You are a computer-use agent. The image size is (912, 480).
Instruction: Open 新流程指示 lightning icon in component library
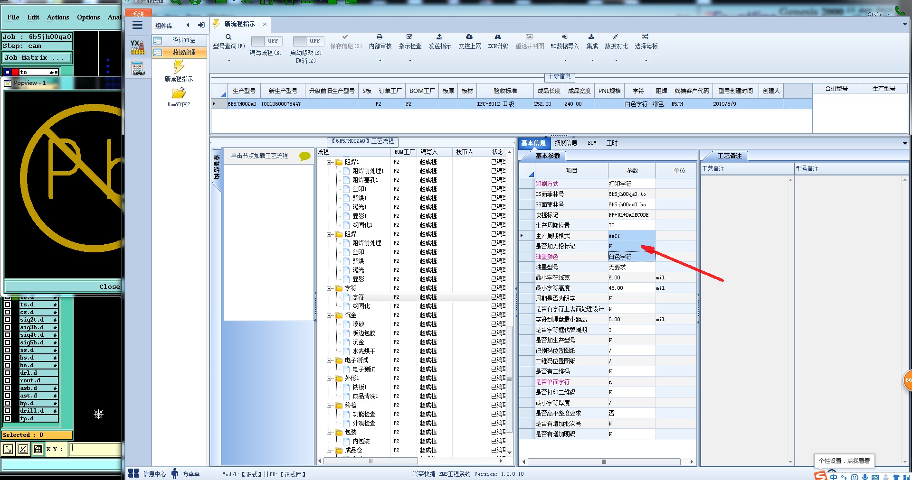pyautogui.click(x=179, y=67)
